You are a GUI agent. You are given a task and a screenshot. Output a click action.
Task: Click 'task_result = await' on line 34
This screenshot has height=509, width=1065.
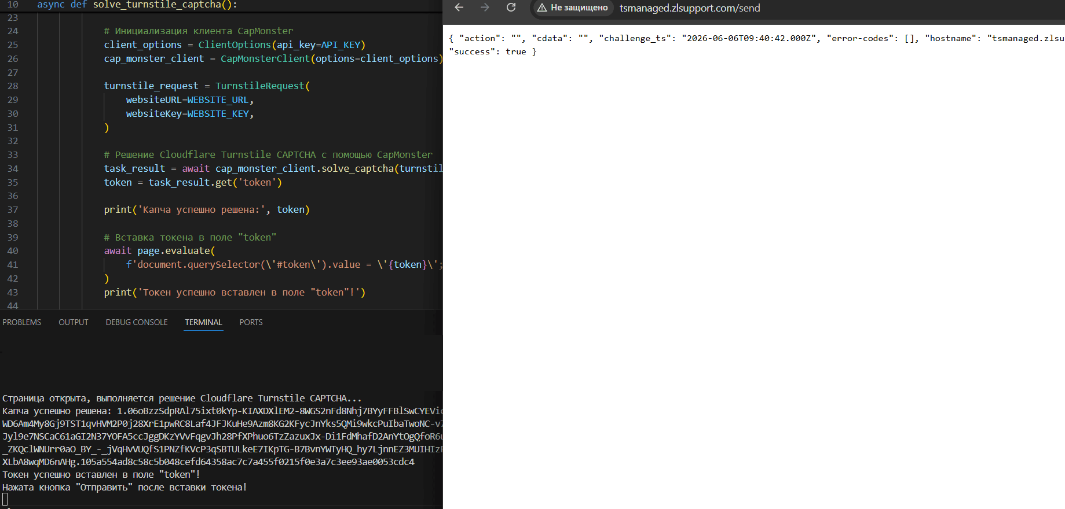click(157, 168)
